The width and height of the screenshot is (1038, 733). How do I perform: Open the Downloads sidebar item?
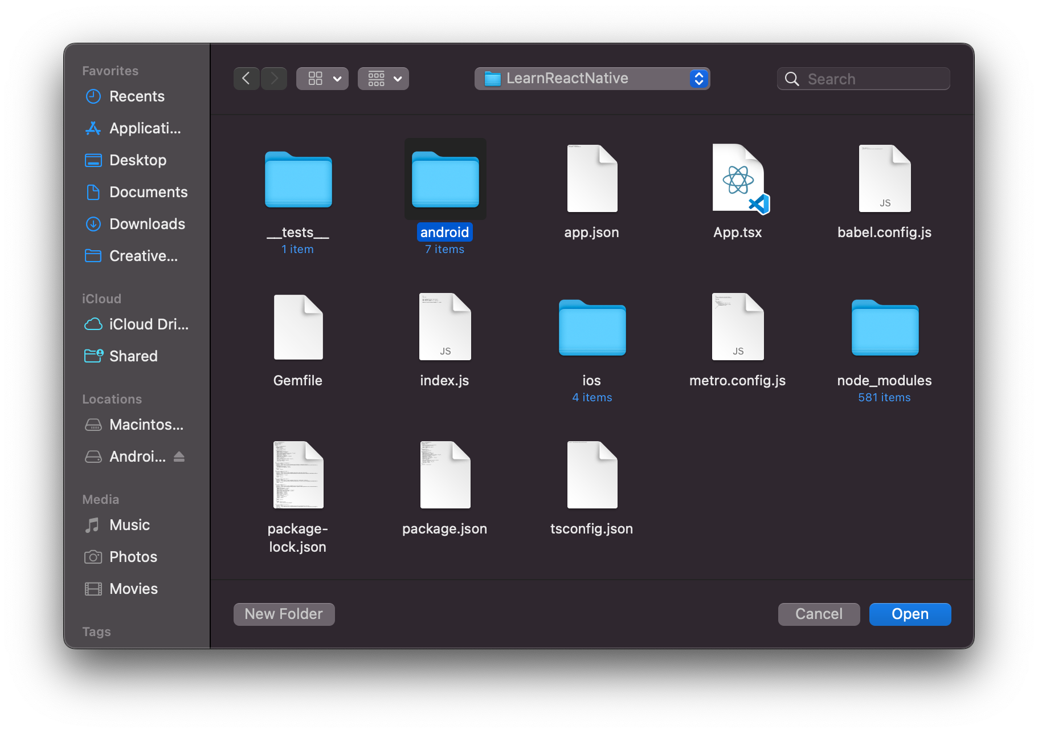(x=146, y=223)
